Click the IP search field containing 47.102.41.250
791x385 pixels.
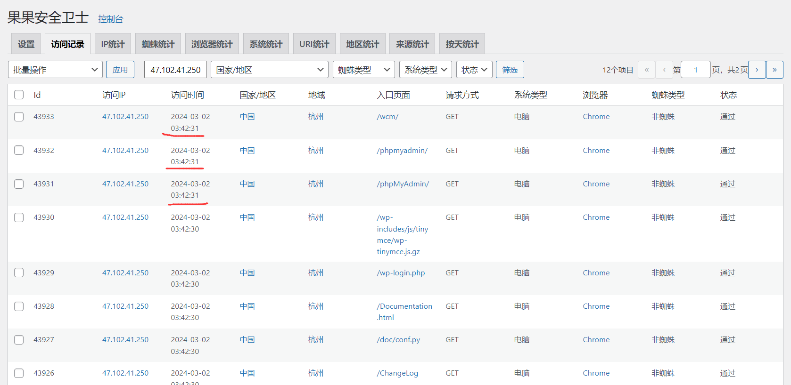175,70
